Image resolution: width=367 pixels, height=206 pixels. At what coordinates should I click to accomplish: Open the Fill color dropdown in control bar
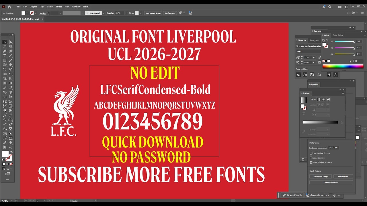click(27, 13)
